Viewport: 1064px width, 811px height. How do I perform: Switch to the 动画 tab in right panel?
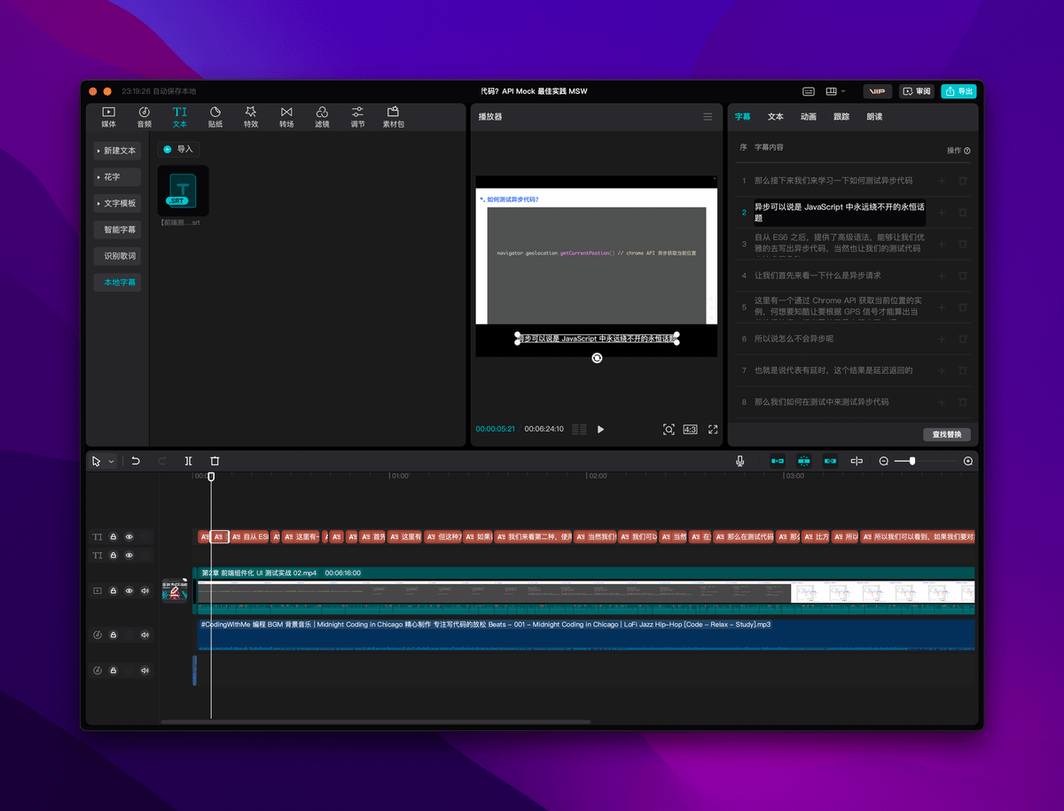tap(809, 116)
